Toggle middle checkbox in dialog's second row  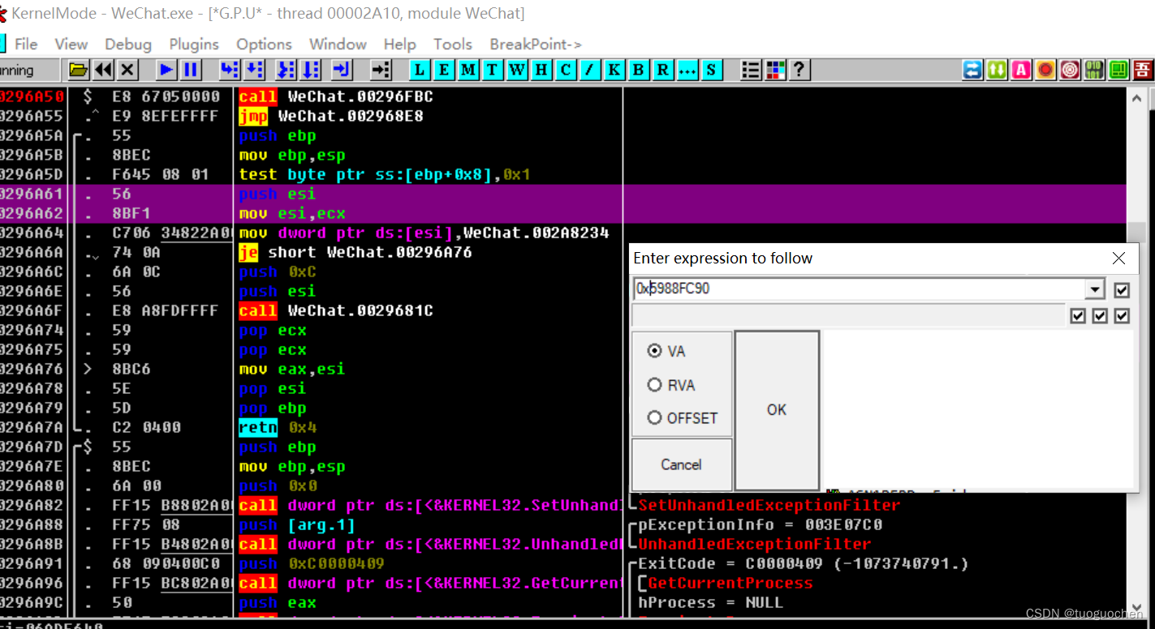(1100, 315)
